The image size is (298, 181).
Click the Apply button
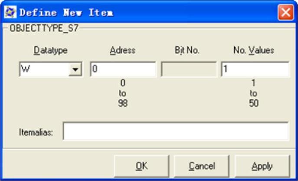click(262, 166)
